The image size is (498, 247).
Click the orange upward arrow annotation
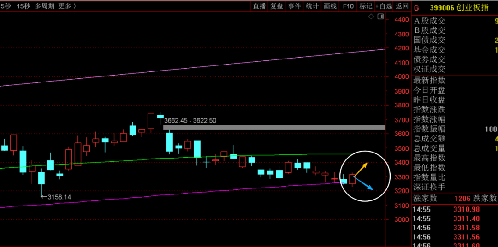coord(361,170)
